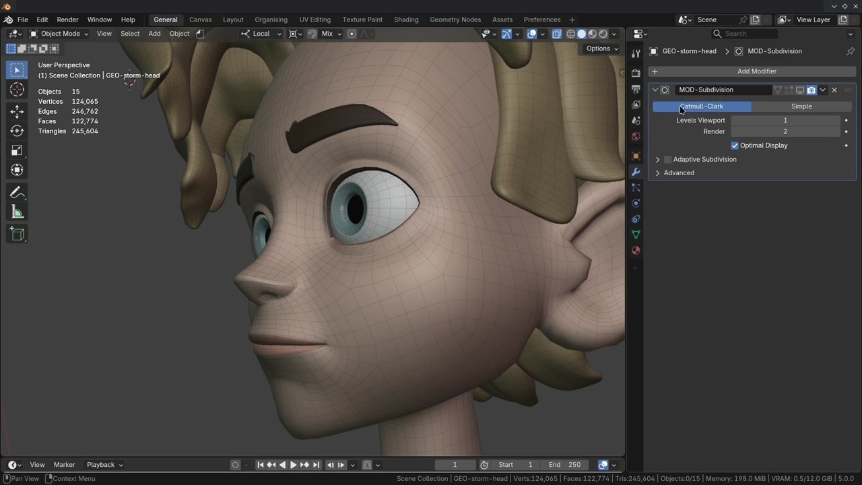Screen dimensions: 862x485
Task: Select the Simple subdivision type
Action: coord(801,106)
